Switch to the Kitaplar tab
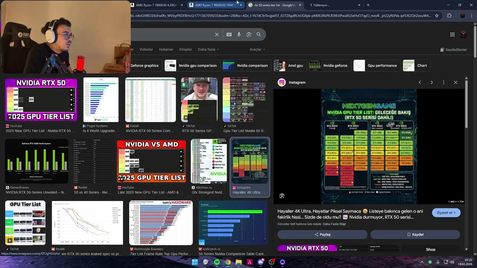Image resolution: width=477 pixels, height=268 pixels. click(186, 50)
